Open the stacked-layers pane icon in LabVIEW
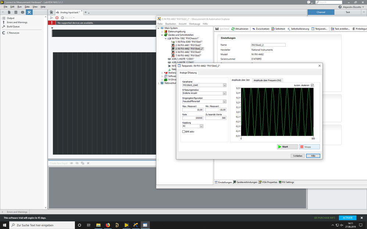Image resolution: width=367 pixels, height=229 pixels. [x=16, y=12]
